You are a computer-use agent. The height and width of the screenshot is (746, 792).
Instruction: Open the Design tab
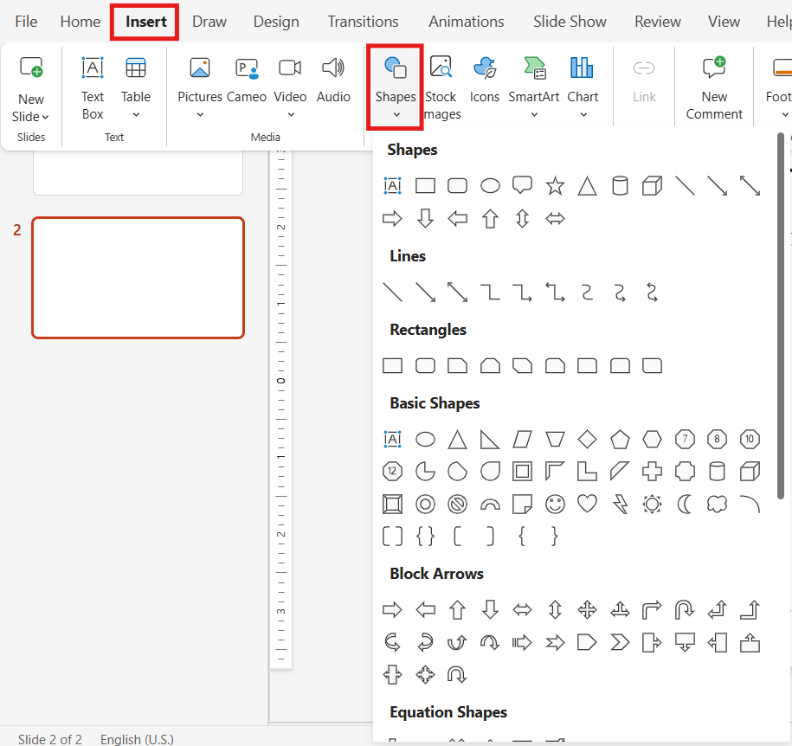(x=276, y=22)
